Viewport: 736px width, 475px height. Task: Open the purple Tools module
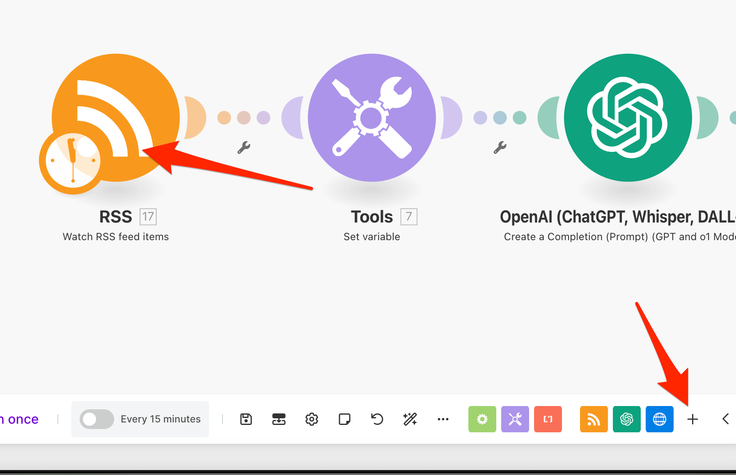pos(371,117)
